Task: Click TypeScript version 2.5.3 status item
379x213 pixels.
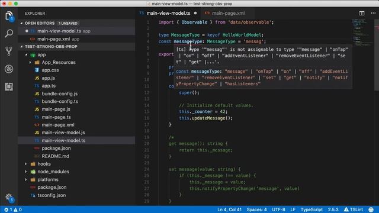Action: (x=333, y=209)
